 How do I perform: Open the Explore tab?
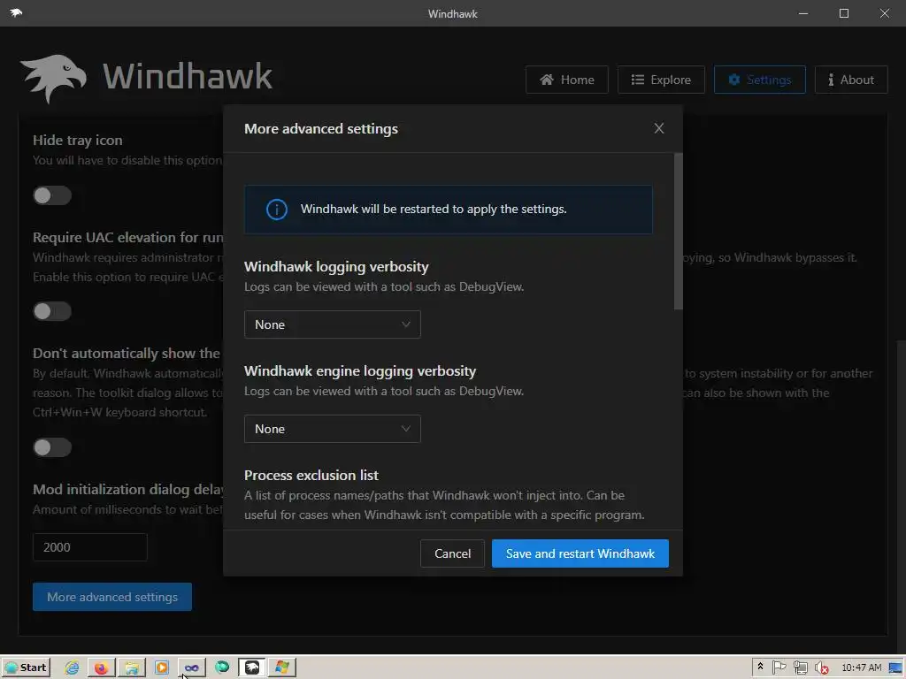coord(661,80)
